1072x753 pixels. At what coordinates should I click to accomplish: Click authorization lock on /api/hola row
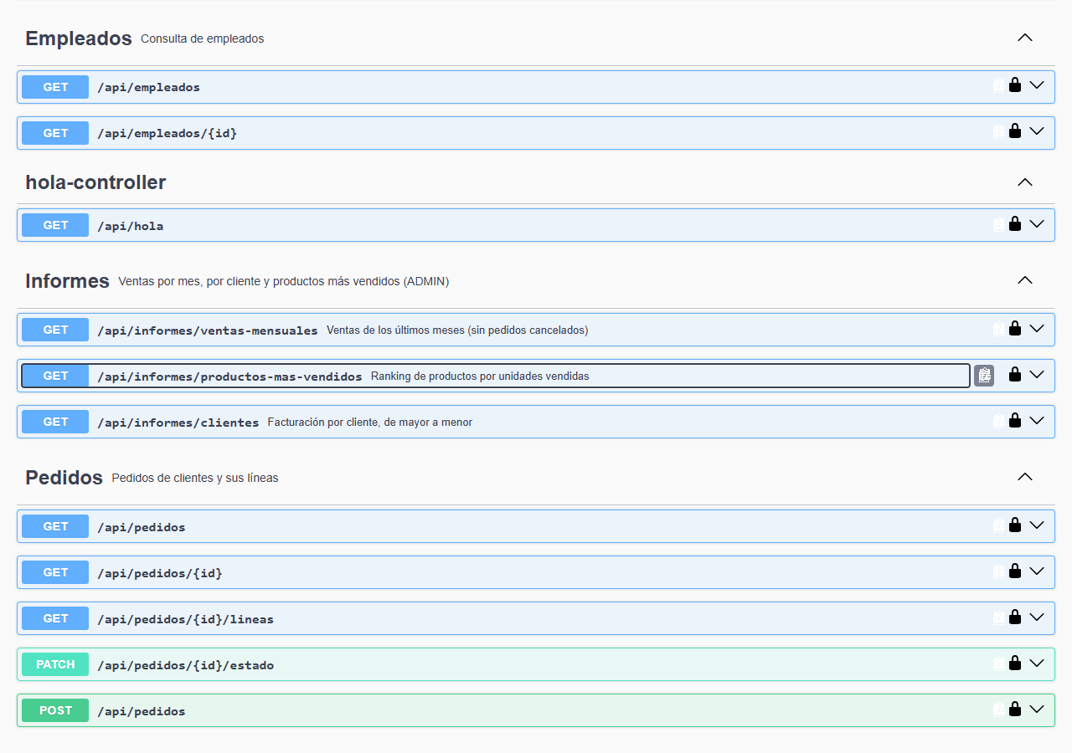1015,223
